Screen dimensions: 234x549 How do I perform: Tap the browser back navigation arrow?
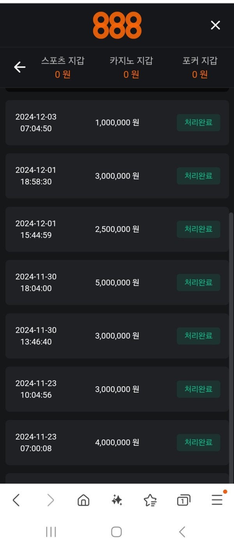[x=16, y=499]
